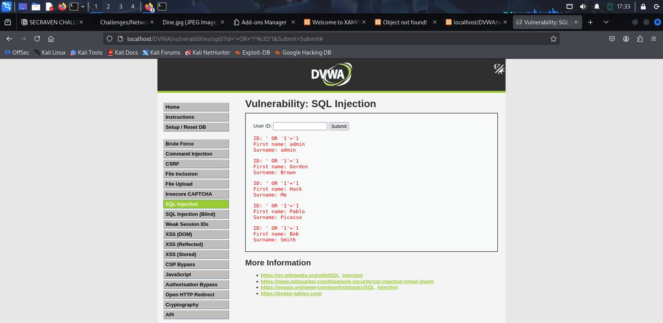Switch to workspace 4
This screenshot has height=323, width=663.
[x=133, y=7]
